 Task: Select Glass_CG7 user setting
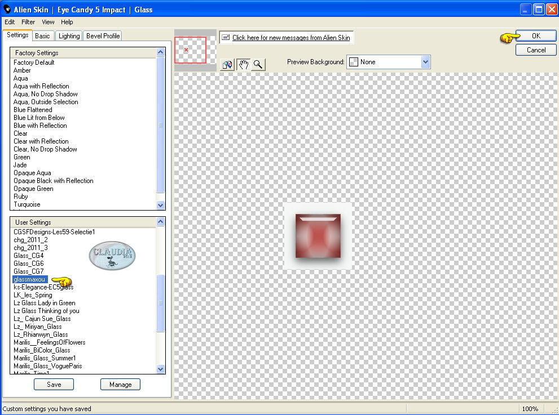click(x=29, y=271)
